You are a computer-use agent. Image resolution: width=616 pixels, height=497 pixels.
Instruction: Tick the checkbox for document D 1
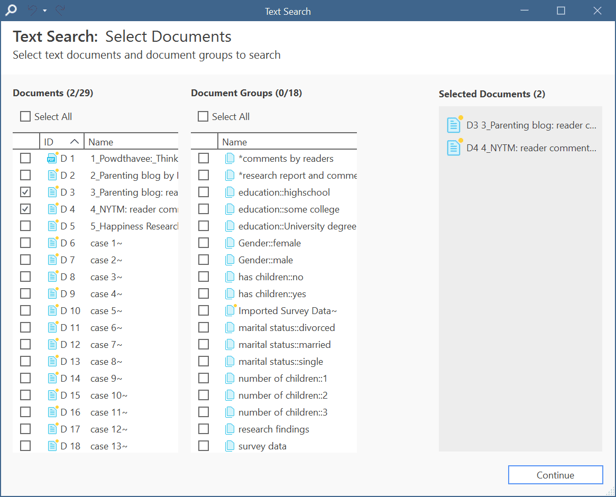[25, 158]
